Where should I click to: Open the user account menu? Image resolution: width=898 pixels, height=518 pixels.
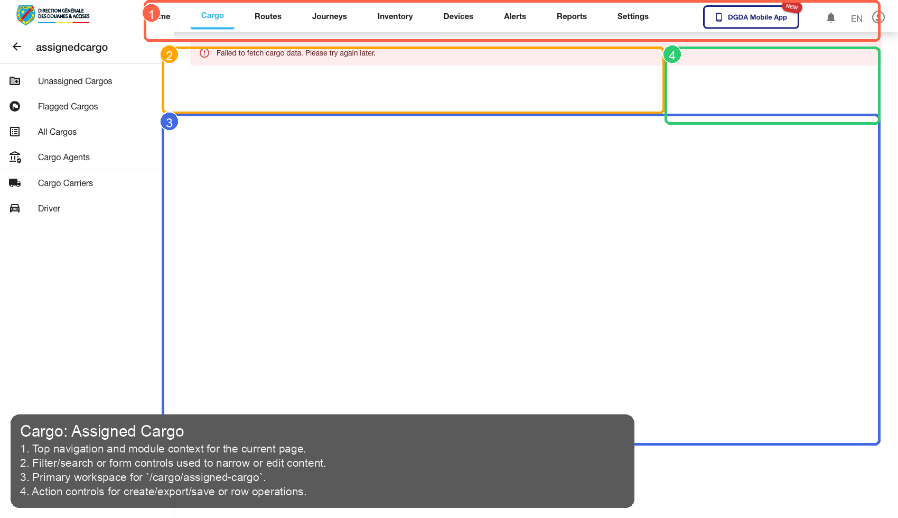(878, 17)
